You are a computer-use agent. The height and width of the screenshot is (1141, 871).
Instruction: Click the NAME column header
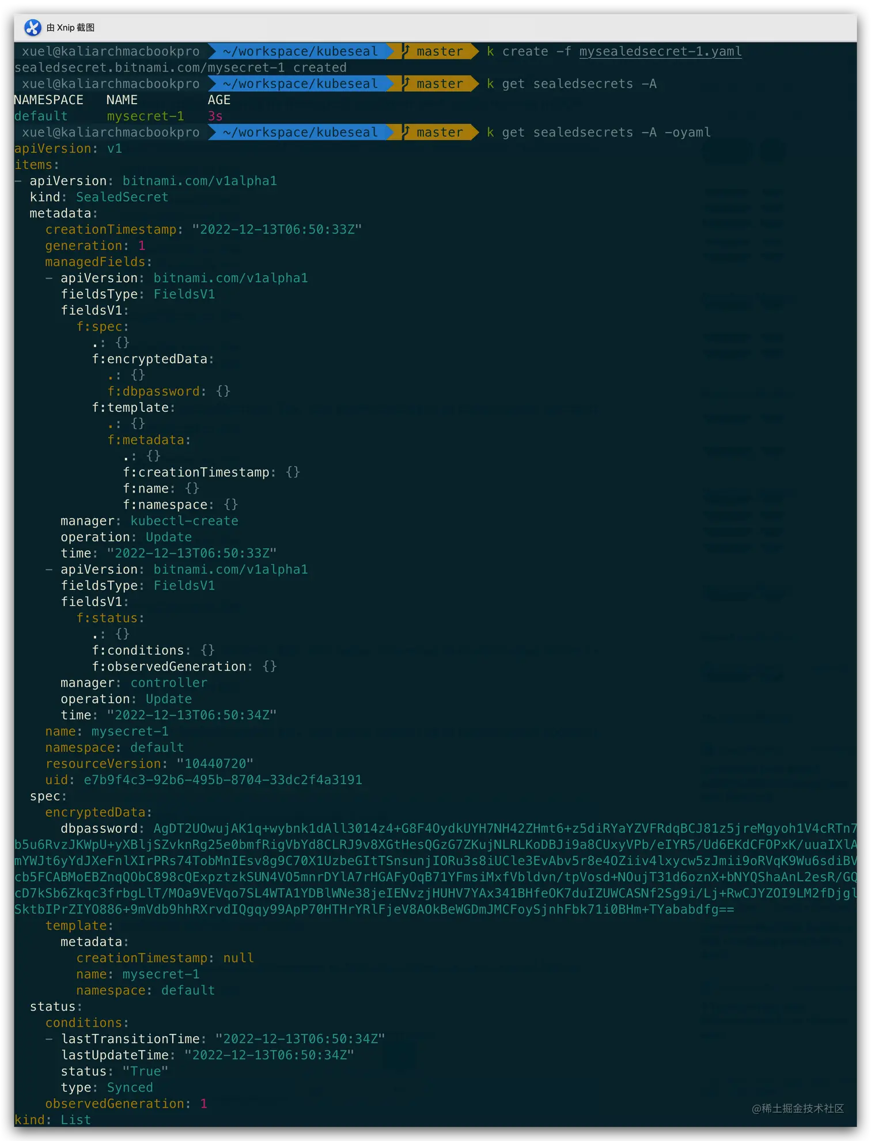click(122, 100)
